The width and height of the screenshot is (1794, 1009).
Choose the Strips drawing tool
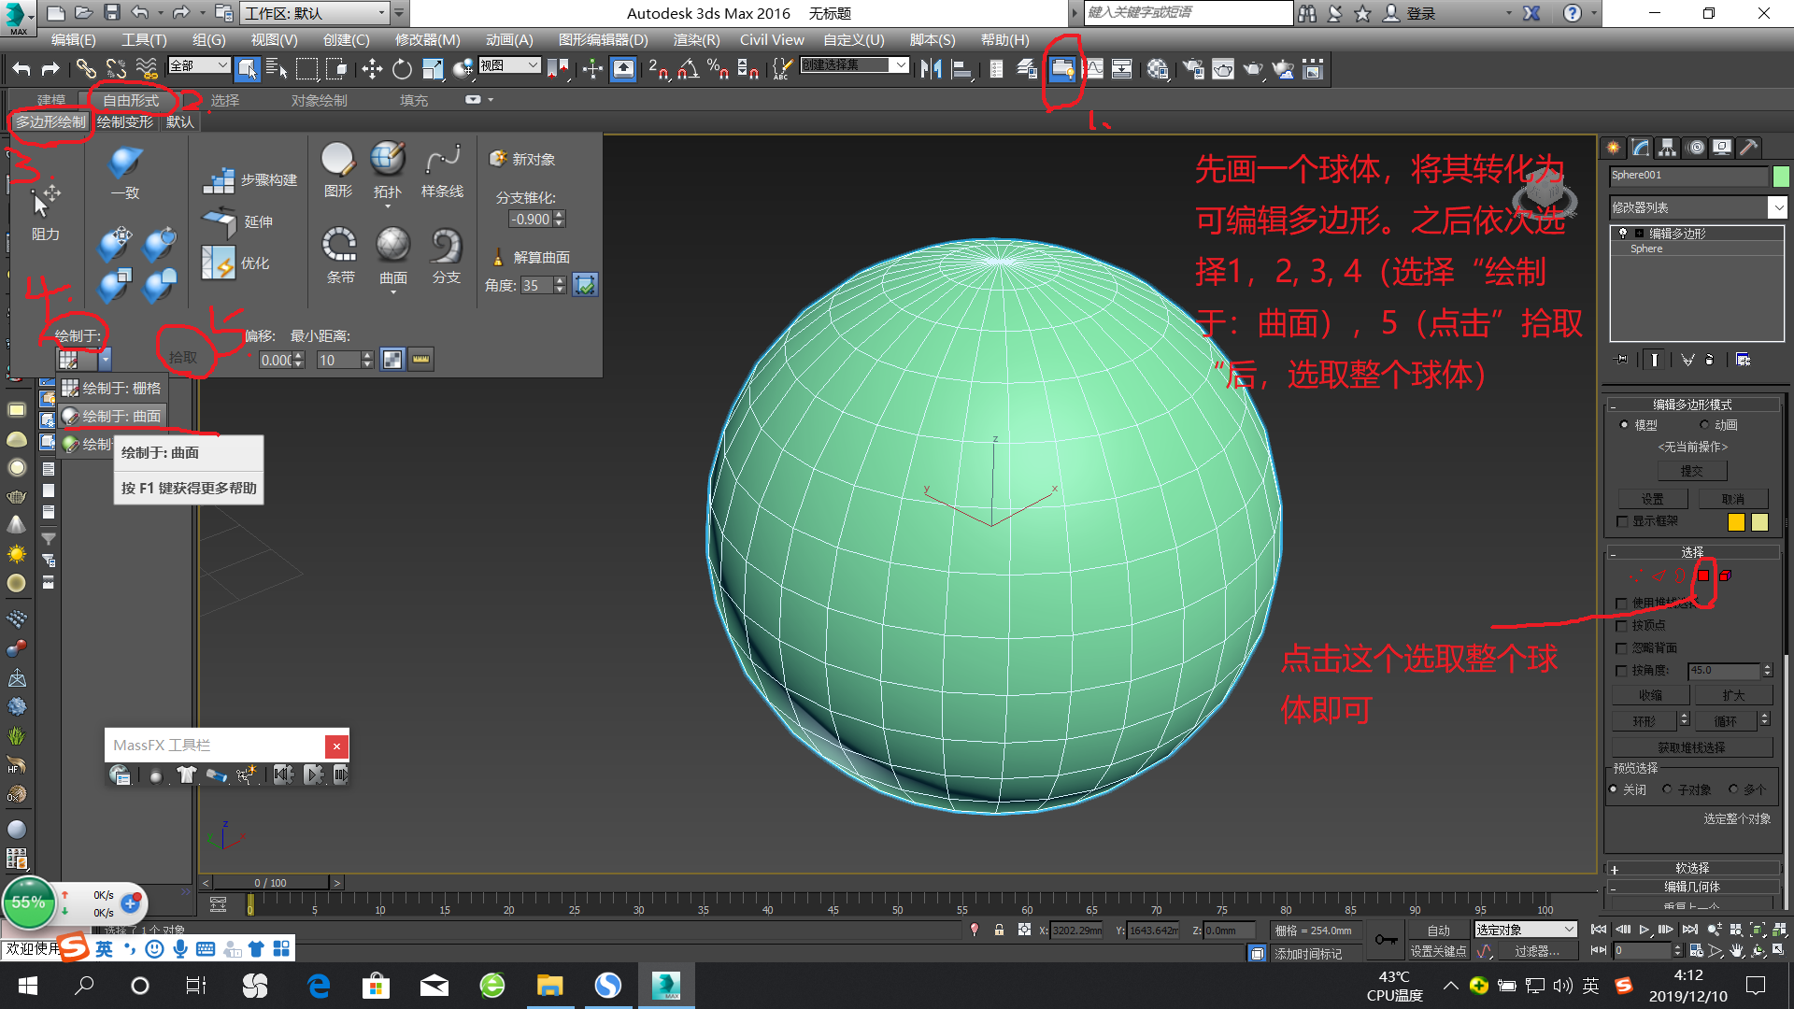tap(340, 255)
